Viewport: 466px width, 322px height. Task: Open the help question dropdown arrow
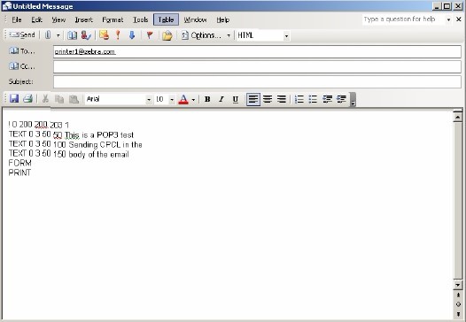tap(448, 19)
